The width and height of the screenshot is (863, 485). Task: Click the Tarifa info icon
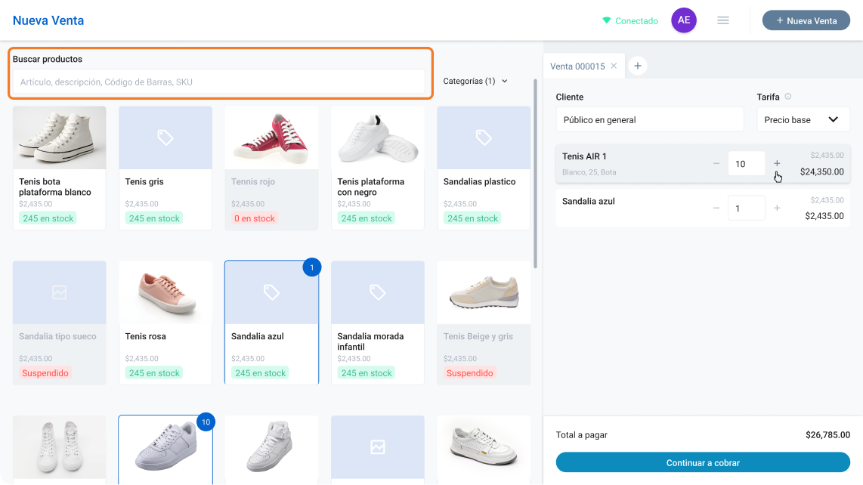point(787,97)
